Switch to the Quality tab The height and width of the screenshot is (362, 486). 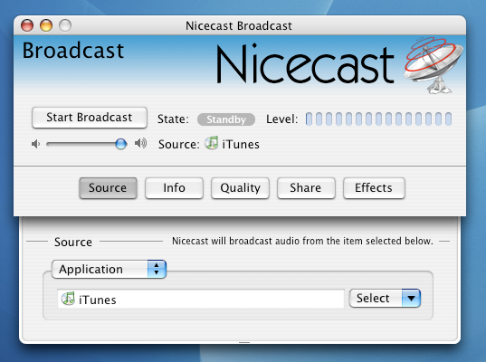click(240, 188)
